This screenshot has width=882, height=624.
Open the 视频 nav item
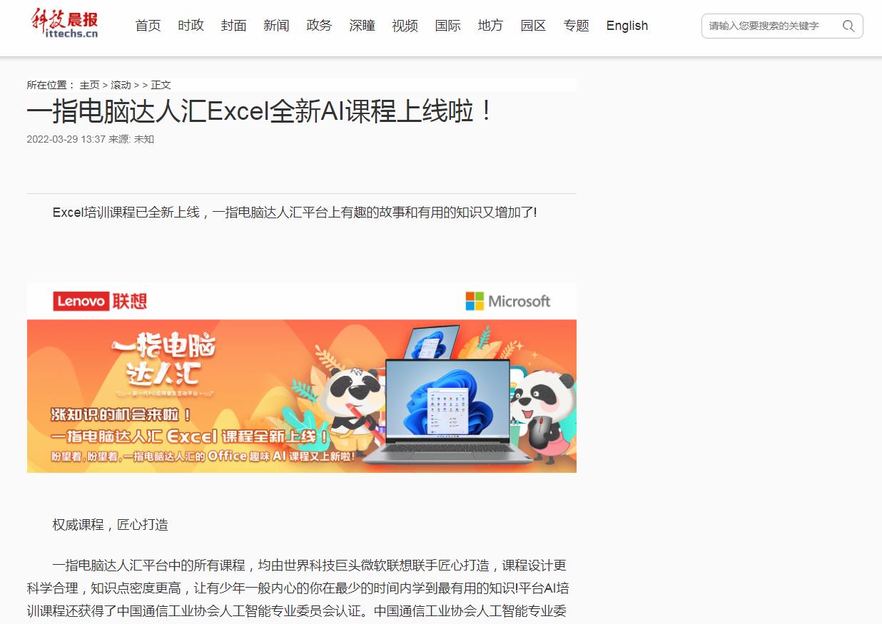405,26
